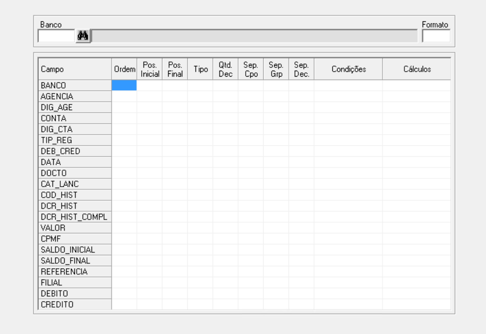Select the DCR_HIST_COMPL field row
This screenshot has height=334, width=486.
click(74, 217)
